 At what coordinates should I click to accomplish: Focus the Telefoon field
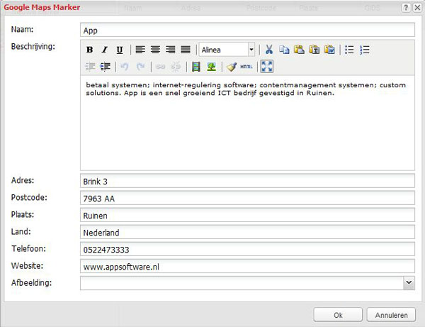247,249
